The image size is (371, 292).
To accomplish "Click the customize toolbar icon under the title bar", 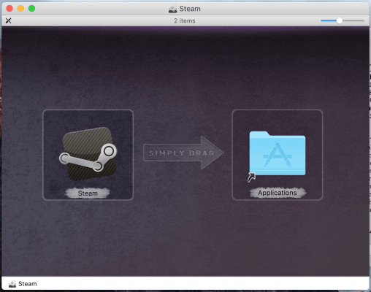I will 9,20.
